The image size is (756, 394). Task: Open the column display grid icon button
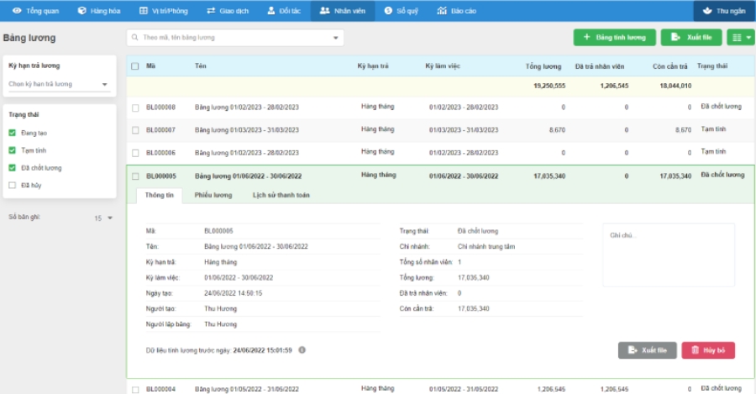click(740, 38)
